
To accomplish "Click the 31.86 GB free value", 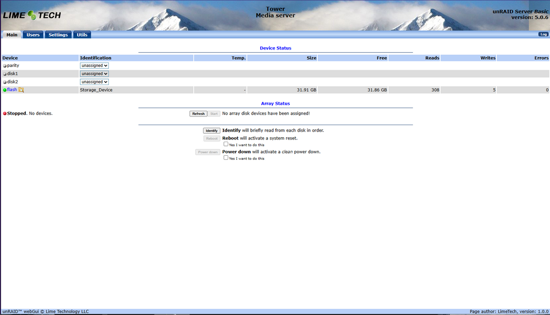I will pyautogui.click(x=377, y=90).
